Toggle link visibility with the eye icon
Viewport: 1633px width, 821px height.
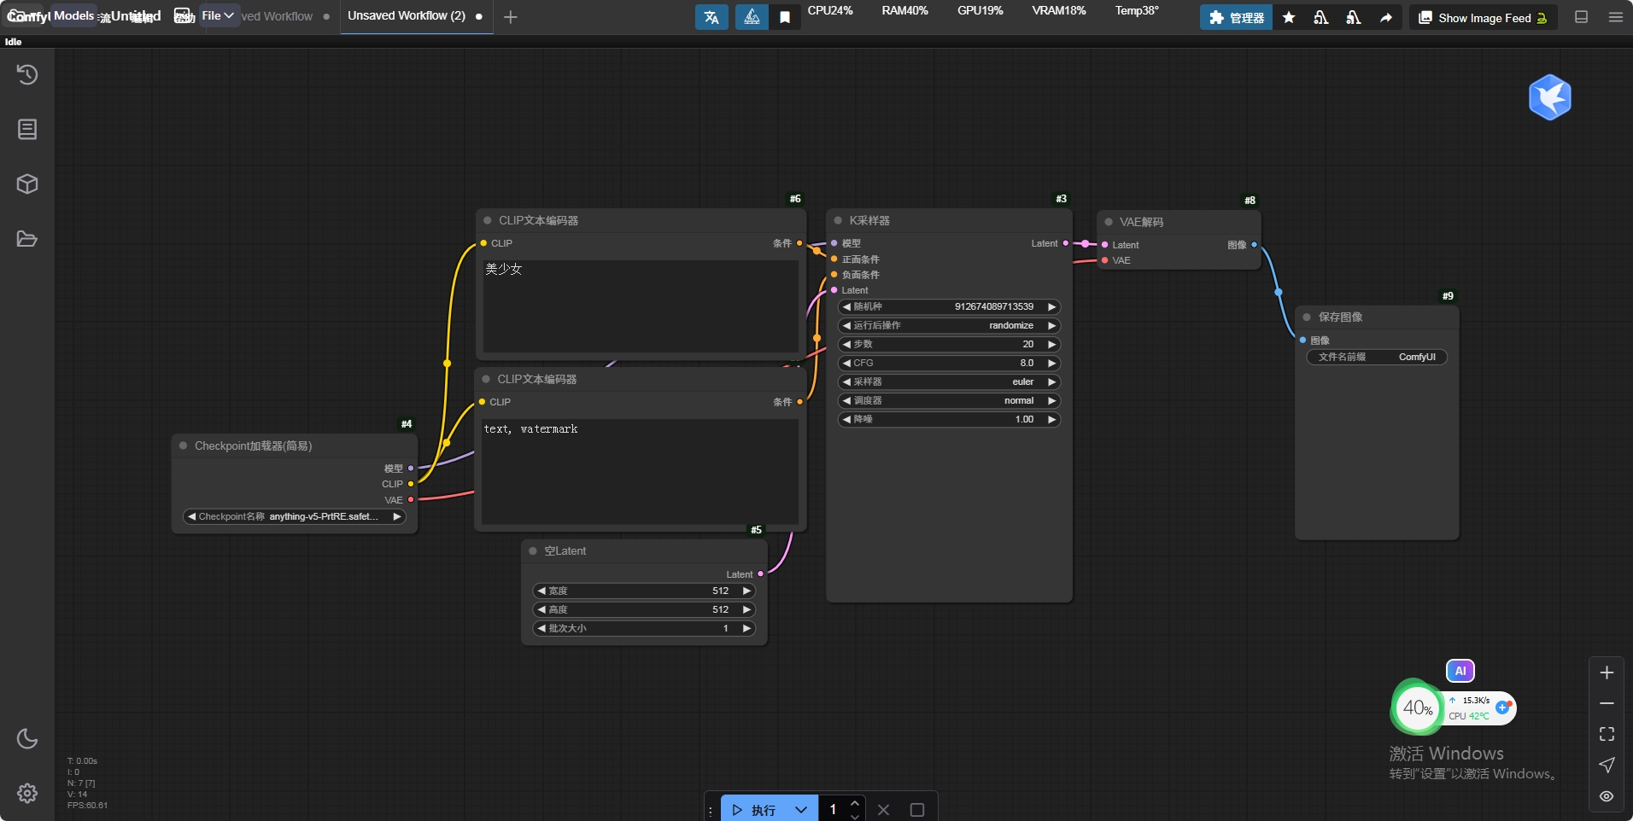(x=1607, y=796)
